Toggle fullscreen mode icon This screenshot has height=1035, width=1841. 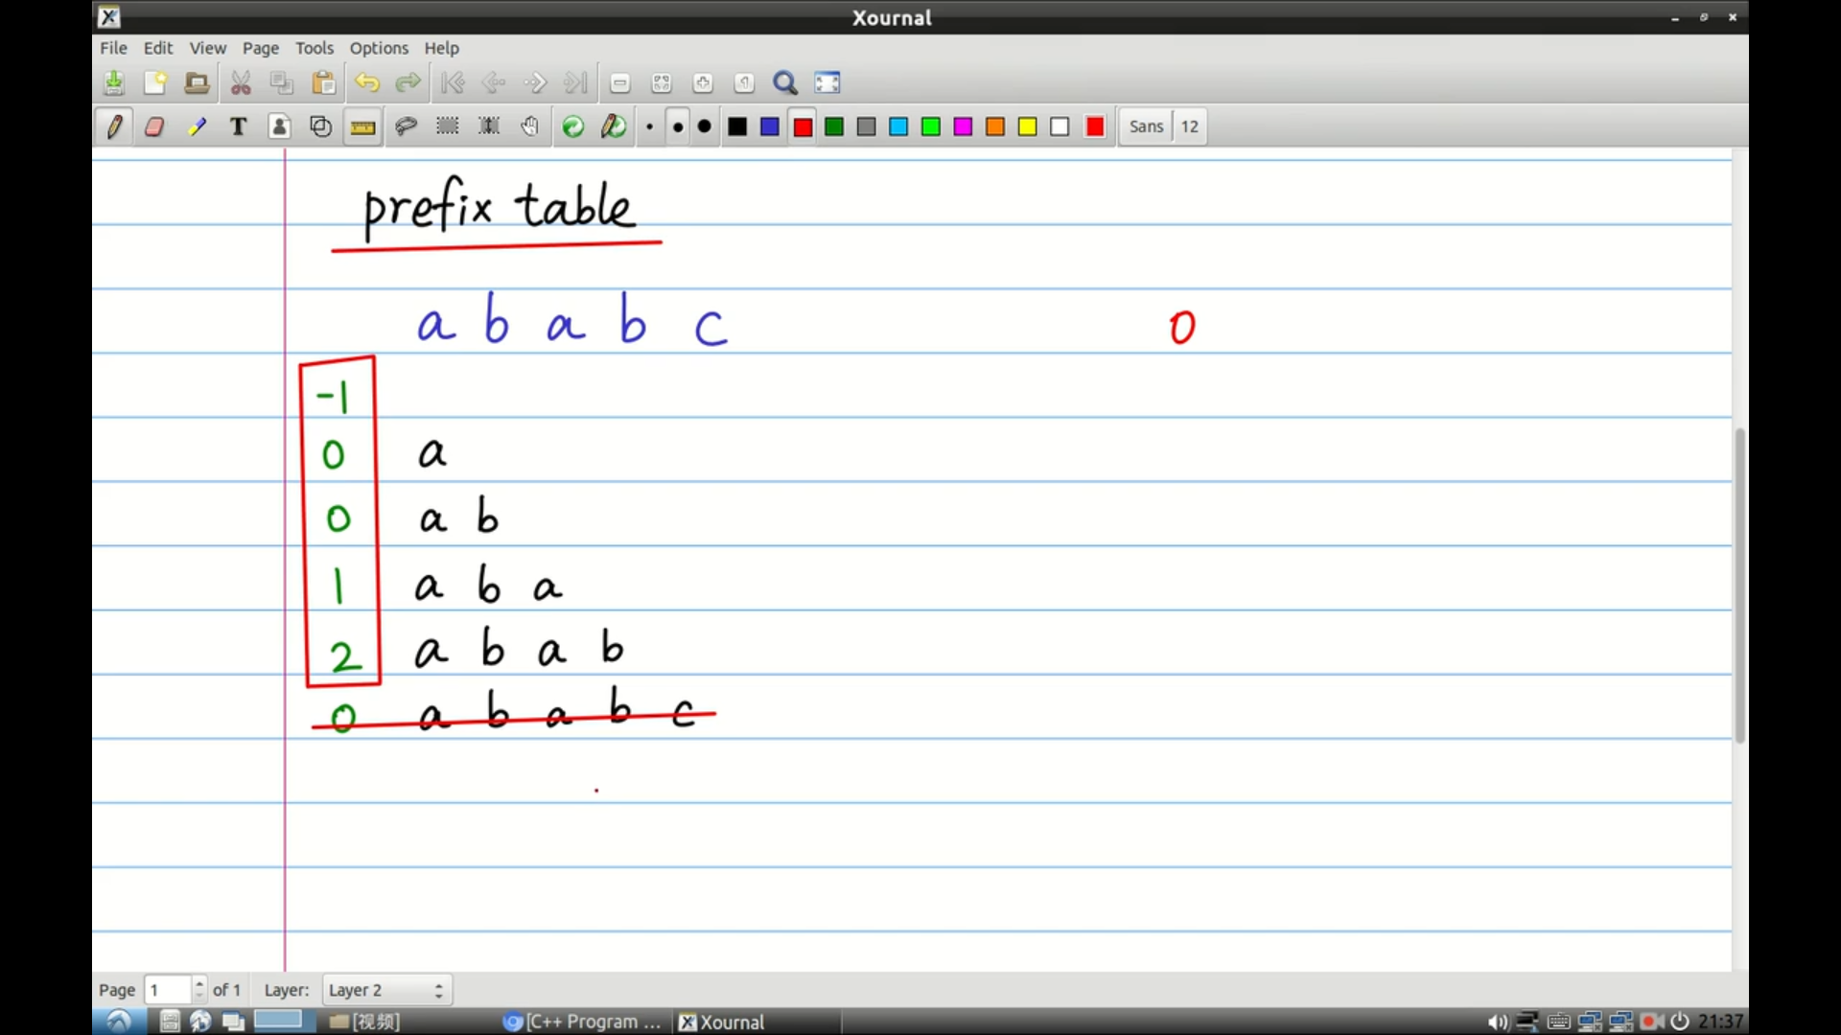click(827, 83)
